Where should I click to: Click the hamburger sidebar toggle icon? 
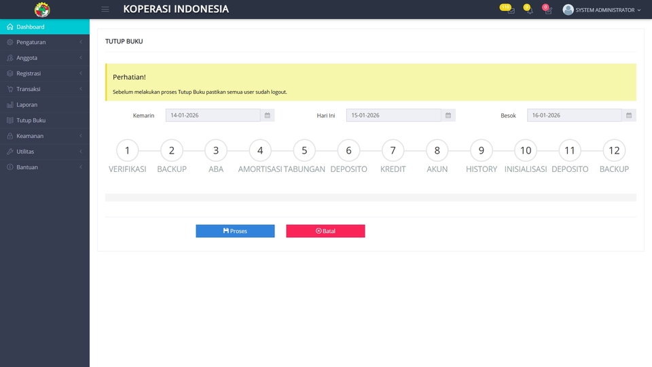(x=105, y=10)
